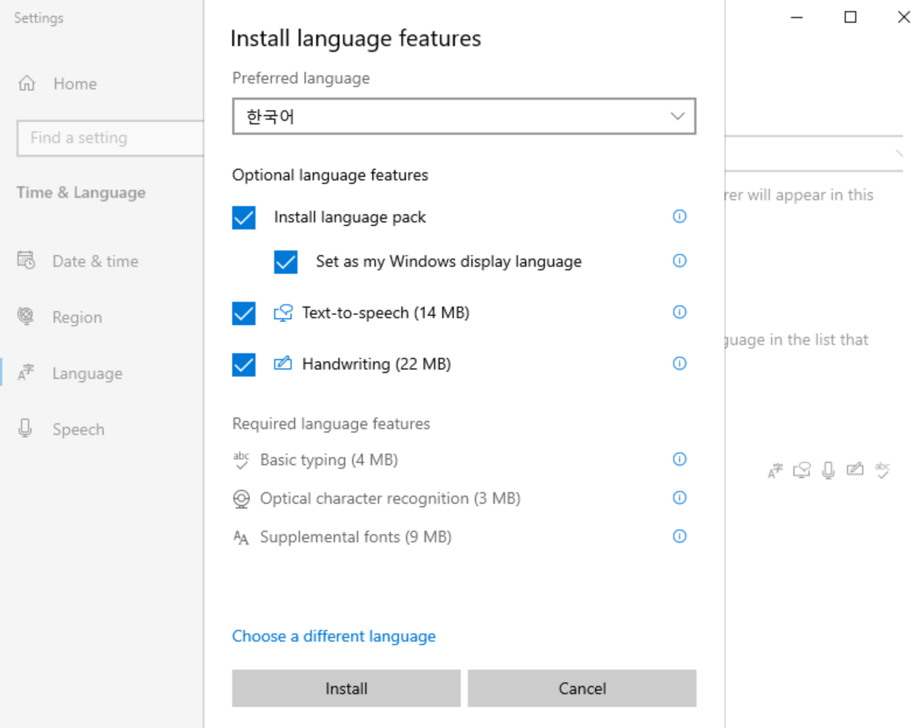Focus the Find a setting search box
Image resolution: width=924 pixels, height=728 pixels.
[110, 138]
